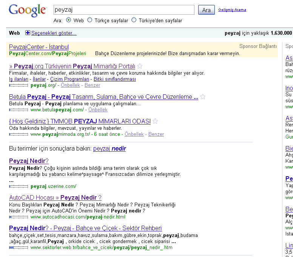The height and width of the screenshot is (257, 293).
Task: Open the PeyzajCenter - İstanbul sponsored link
Action: click(x=39, y=47)
